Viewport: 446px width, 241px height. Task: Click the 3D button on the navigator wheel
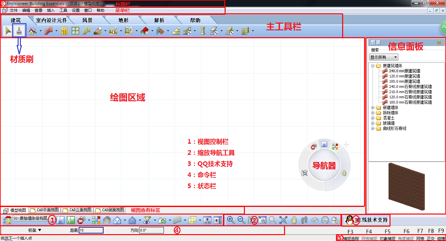pyautogui.click(x=313, y=147)
